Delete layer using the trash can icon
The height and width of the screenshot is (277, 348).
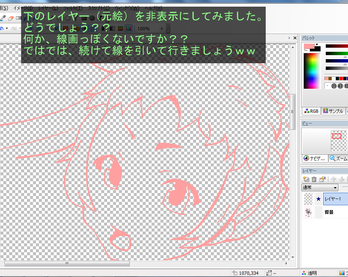(x=314, y=179)
